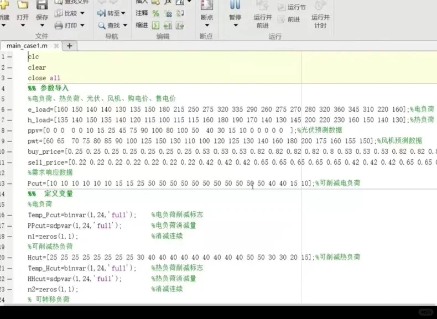
Task: Toggle breakpoint dash on line 1
Action: [10, 57]
